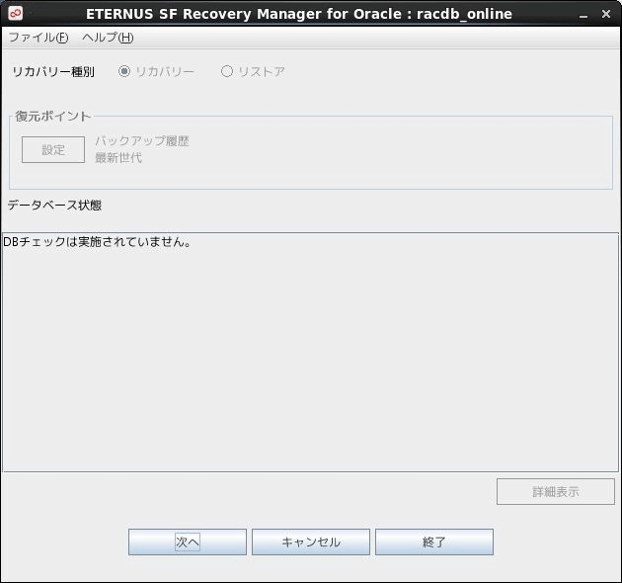This screenshot has height=583, width=622.
Task: Open the ファイル(F) menu
Action: coord(39,38)
